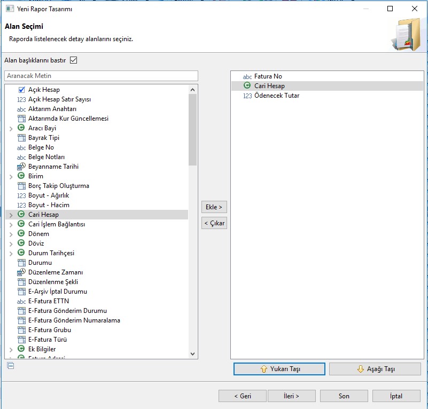Uncheck the Açık Hesap checkbox
428x409 pixels.
(x=22, y=90)
